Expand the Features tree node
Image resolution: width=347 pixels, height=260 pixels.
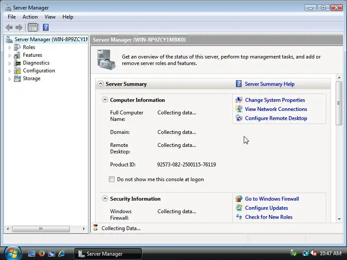point(10,55)
